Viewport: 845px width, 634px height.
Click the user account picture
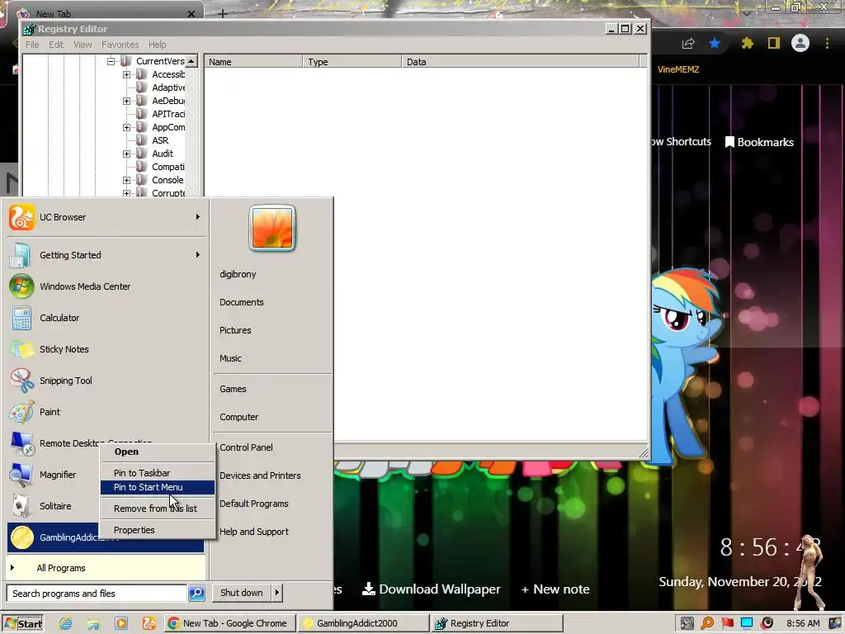pyautogui.click(x=272, y=228)
